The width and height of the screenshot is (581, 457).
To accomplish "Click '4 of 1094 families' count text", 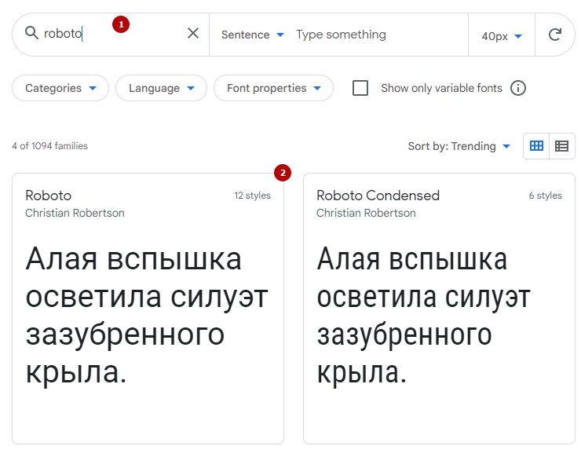I will click(49, 146).
